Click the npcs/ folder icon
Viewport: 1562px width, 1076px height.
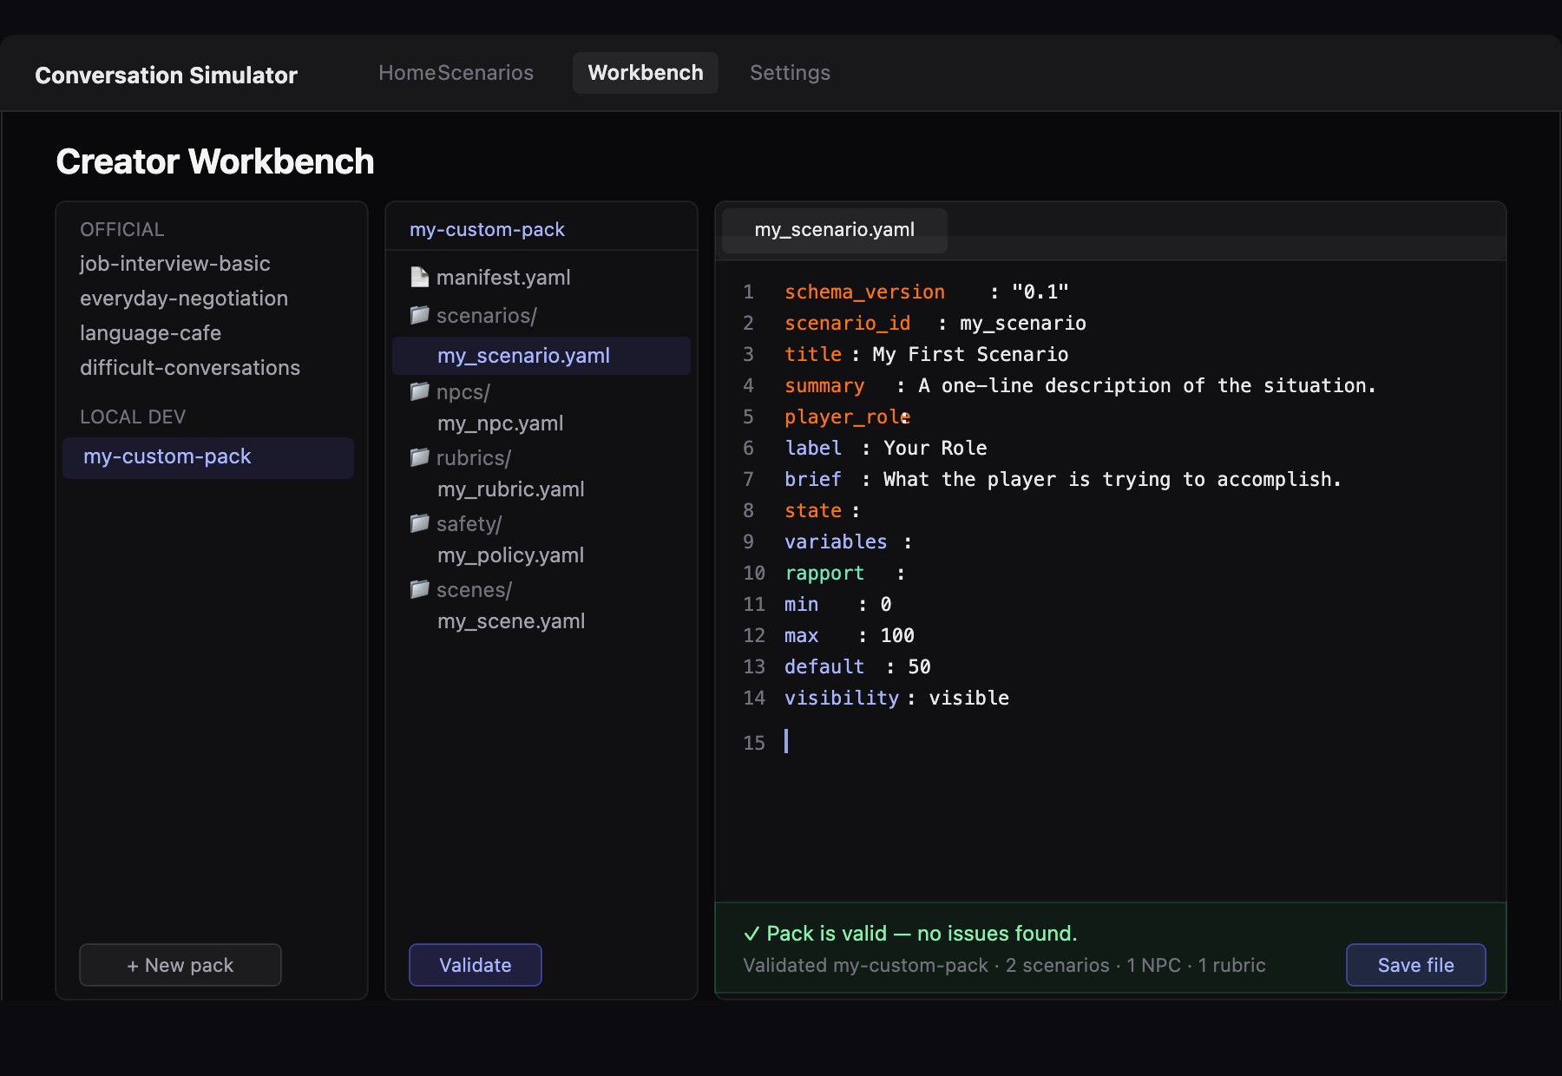(x=420, y=391)
